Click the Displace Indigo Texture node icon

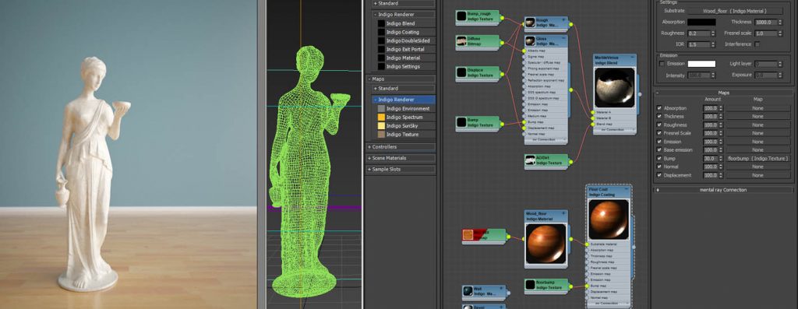point(461,72)
